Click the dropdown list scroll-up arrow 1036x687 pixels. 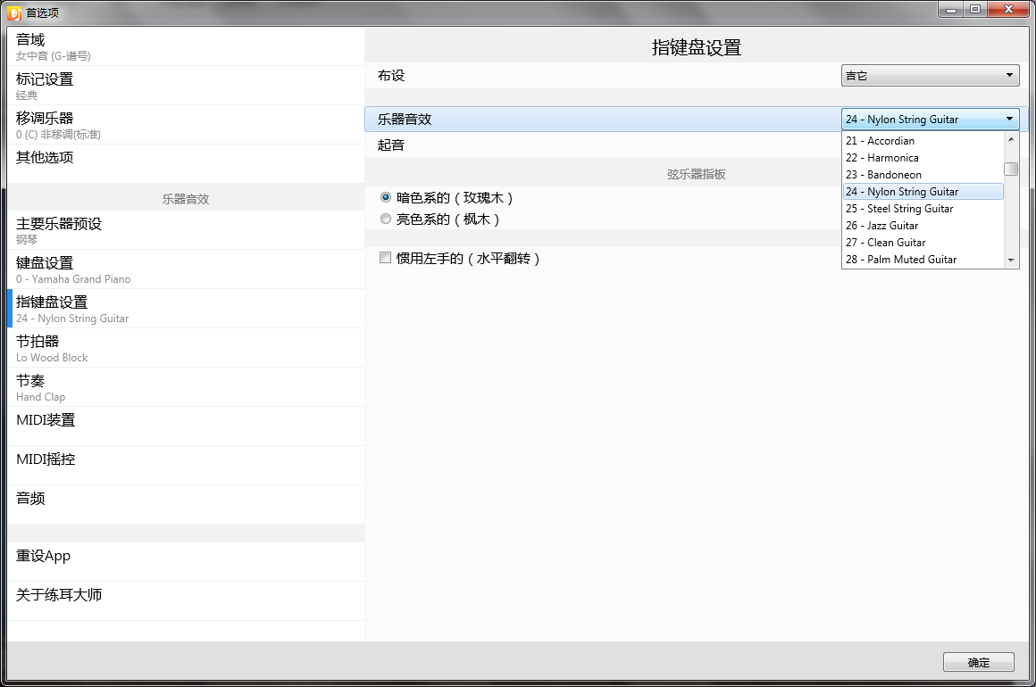[1011, 139]
